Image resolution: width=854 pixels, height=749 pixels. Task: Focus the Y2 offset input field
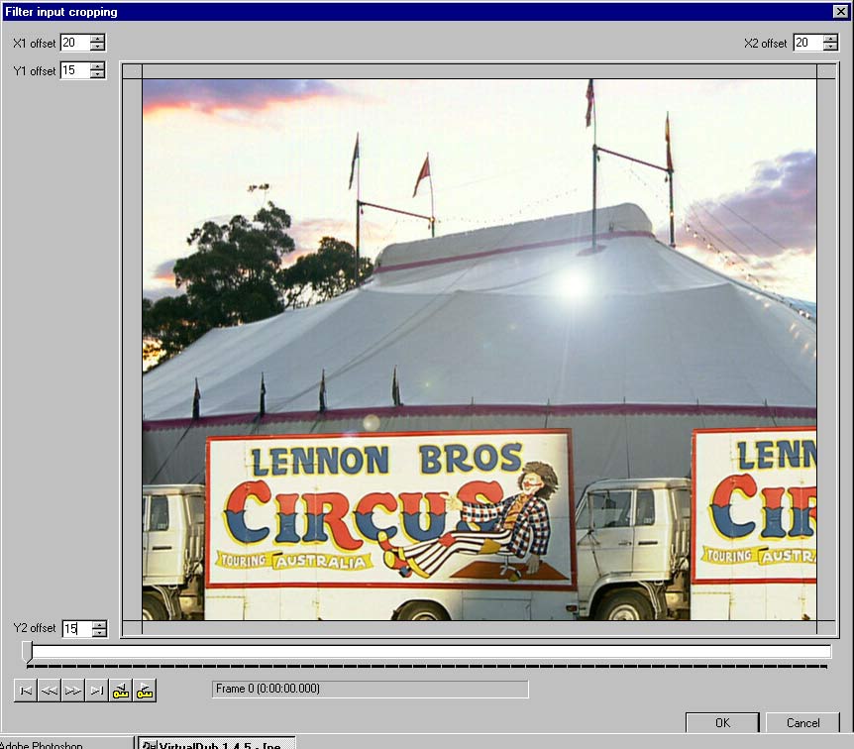click(77, 629)
